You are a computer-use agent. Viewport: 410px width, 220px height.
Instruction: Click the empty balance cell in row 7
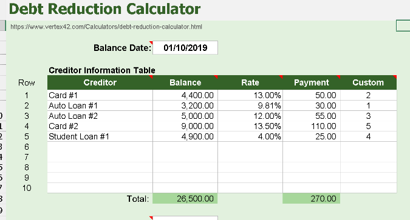click(x=185, y=157)
